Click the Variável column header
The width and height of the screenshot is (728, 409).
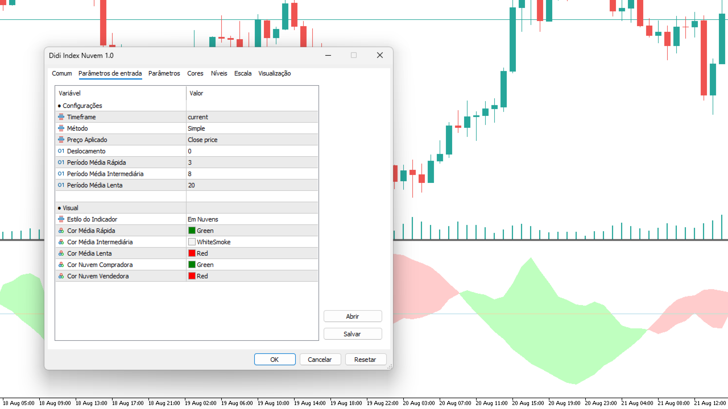pyautogui.click(x=121, y=93)
